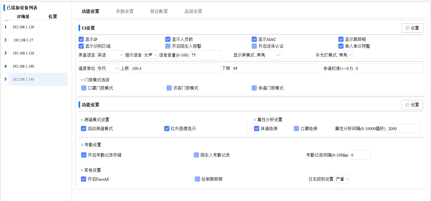Open the 日志级别设置 dropdown
The image size is (431, 201).
point(342,179)
